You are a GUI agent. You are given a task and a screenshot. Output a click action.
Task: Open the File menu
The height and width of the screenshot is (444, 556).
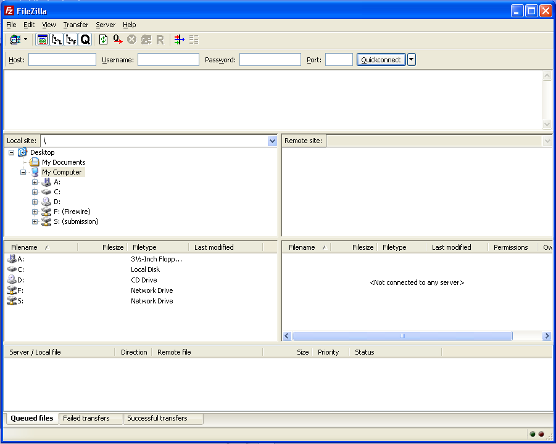pos(11,25)
